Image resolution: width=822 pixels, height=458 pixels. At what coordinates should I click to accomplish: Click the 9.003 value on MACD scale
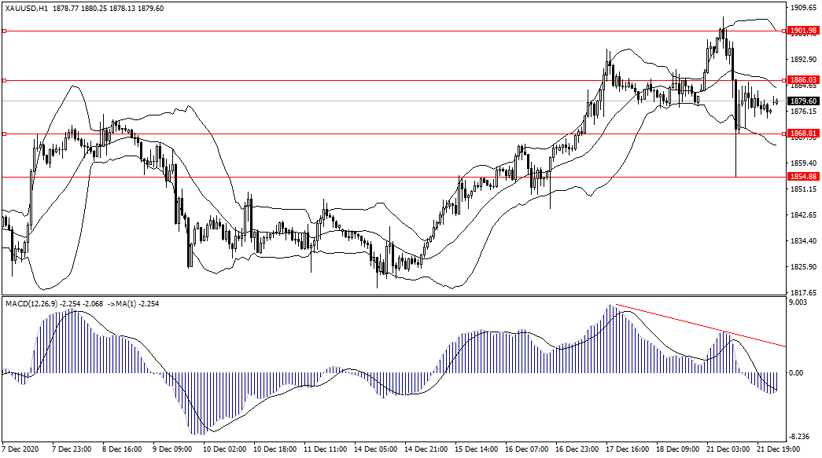point(799,302)
